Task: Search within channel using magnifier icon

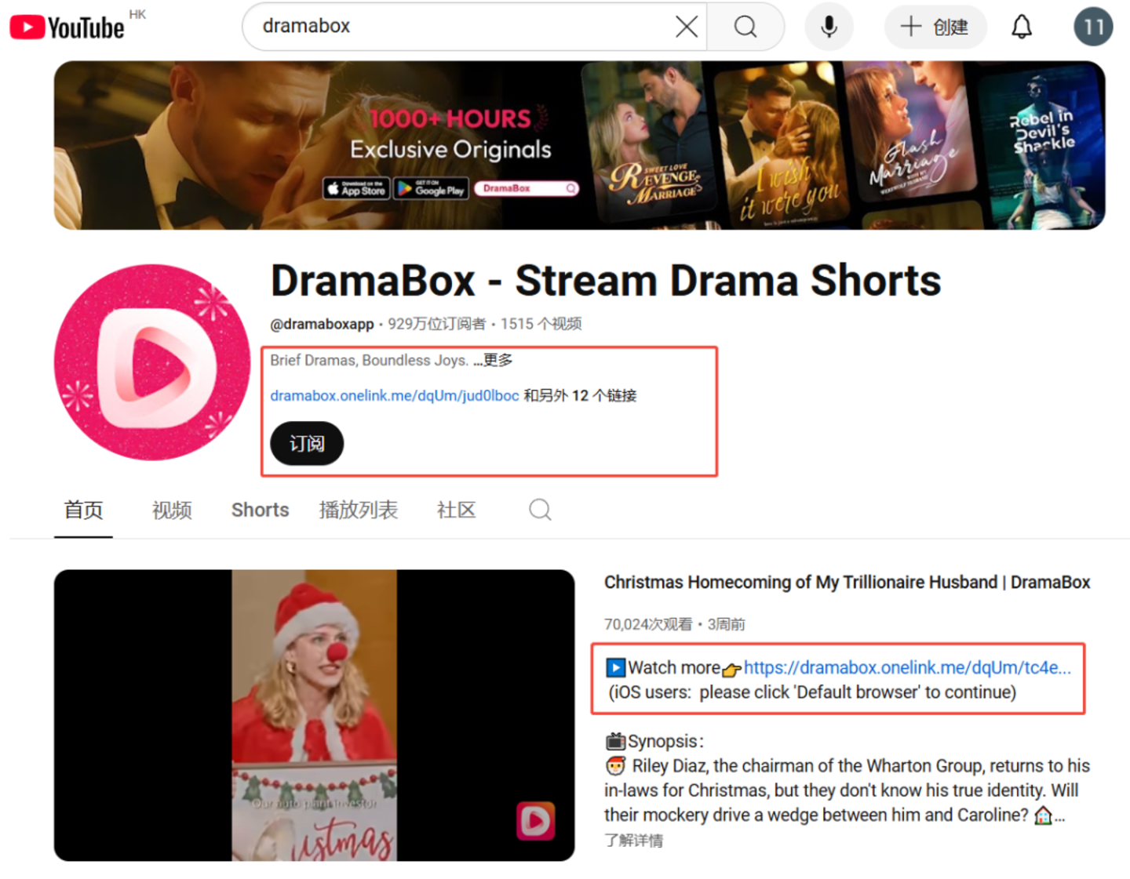Action: pos(540,510)
